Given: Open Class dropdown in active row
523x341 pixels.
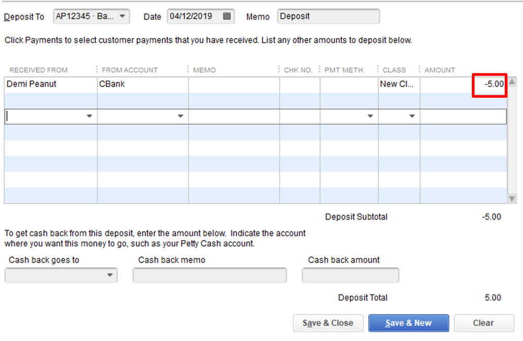Looking at the screenshot, I should coord(412,116).
